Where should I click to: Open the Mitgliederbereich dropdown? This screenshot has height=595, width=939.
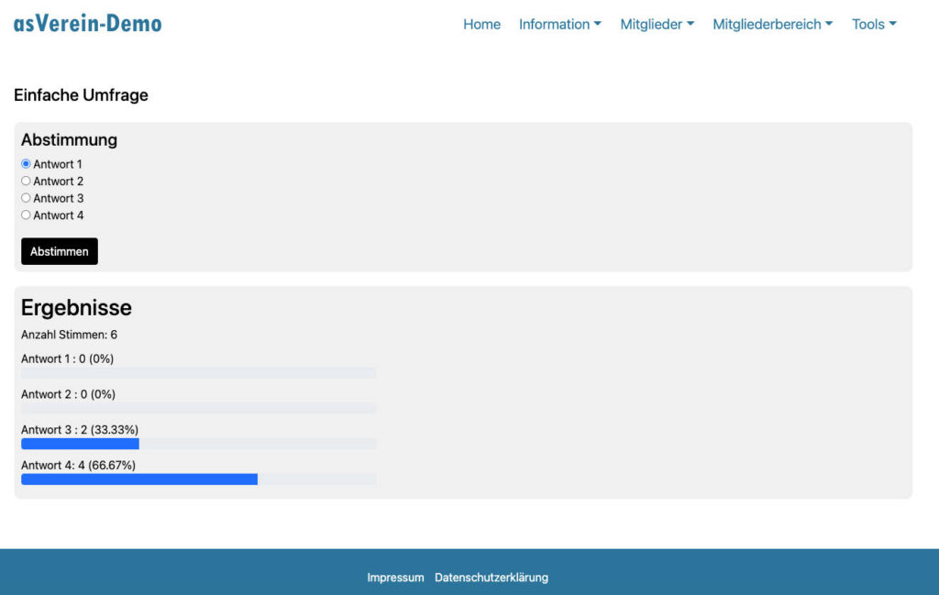[771, 25]
